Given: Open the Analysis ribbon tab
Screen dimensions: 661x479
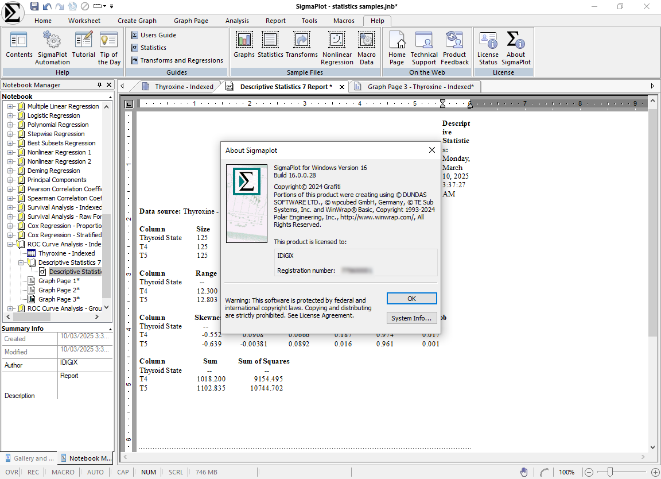Looking at the screenshot, I should coord(237,21).
